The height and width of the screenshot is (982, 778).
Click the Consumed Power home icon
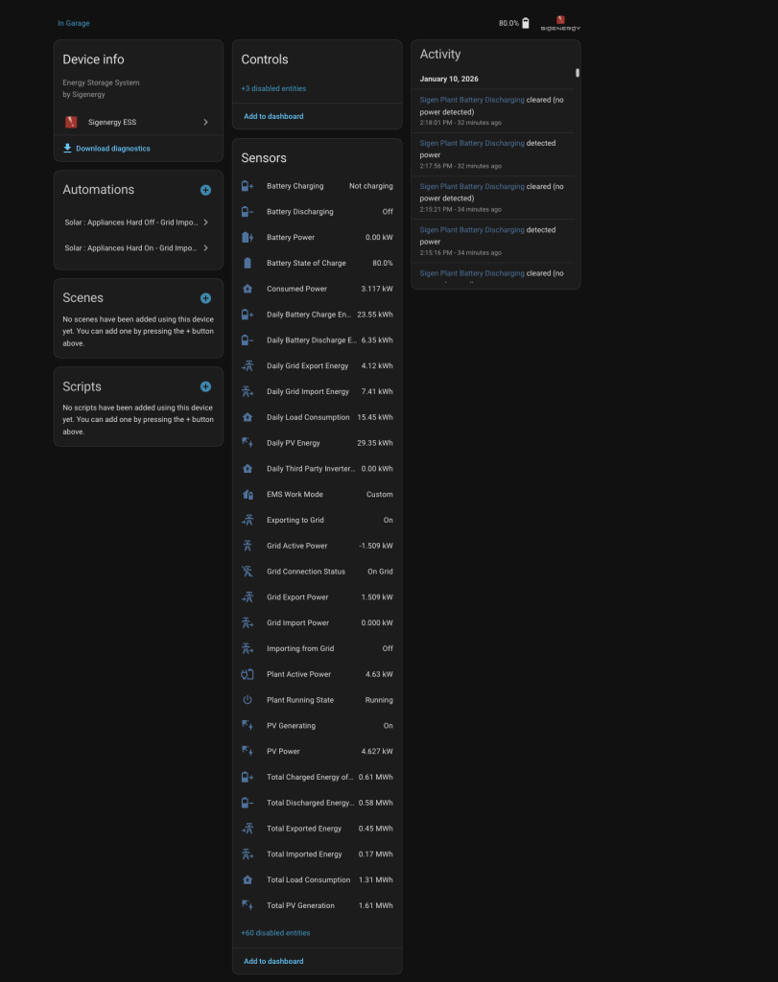[x=248, y=289]
